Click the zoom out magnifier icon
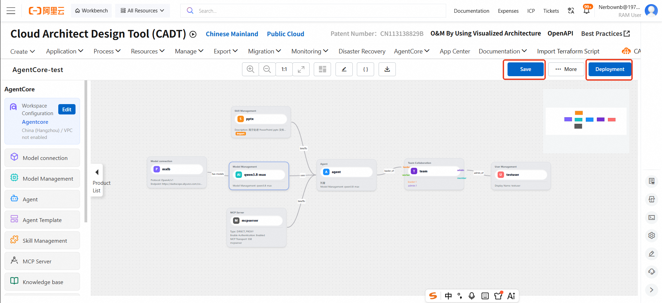662x303 pixels. (267, 69)
